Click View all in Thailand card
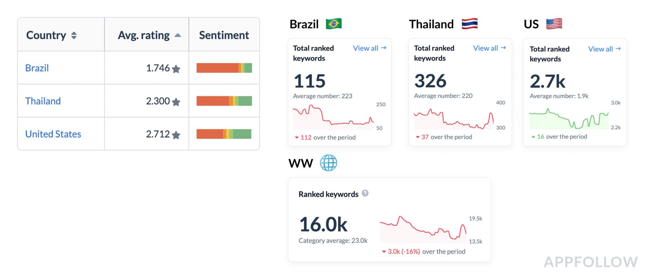650x279 pixels. coord(489,48)
